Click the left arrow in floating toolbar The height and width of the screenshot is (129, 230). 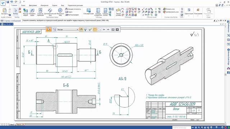point(104,29)
